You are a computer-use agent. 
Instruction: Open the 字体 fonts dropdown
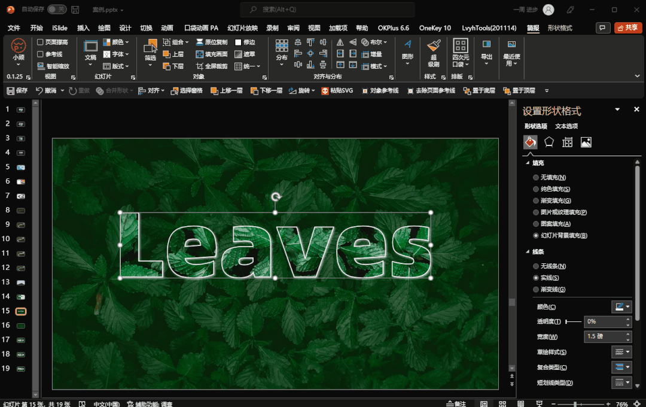(x=116, y=54)
